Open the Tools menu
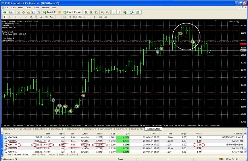248x161 pixels. pyautogui.click(x=37, y=8)
